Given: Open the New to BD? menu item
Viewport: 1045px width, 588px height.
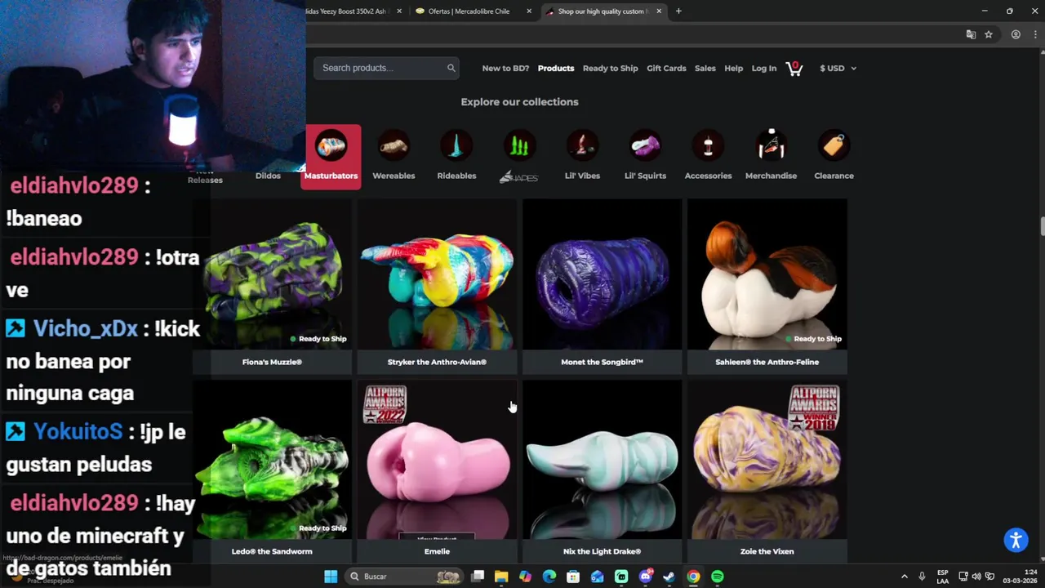Looking at the screenshot, I should pos(505,69).
